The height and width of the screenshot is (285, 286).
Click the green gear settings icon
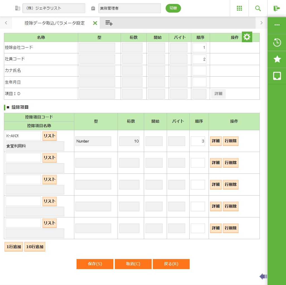[x=247, y=37]
